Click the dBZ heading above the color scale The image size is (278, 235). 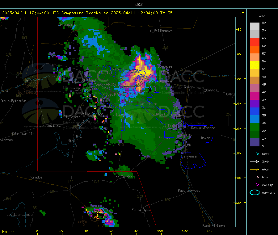click(x=262, y=16)
